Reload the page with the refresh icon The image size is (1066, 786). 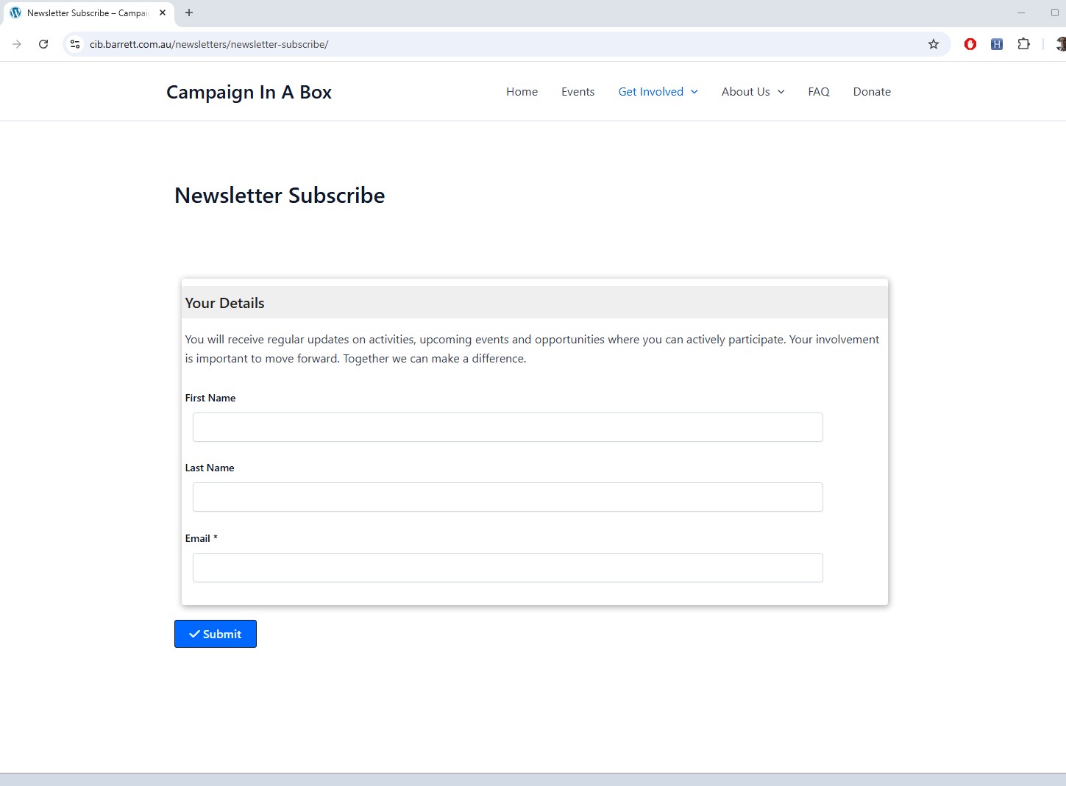43,44
